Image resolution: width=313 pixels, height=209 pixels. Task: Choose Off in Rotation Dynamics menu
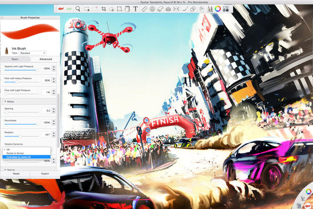[26, 149]
